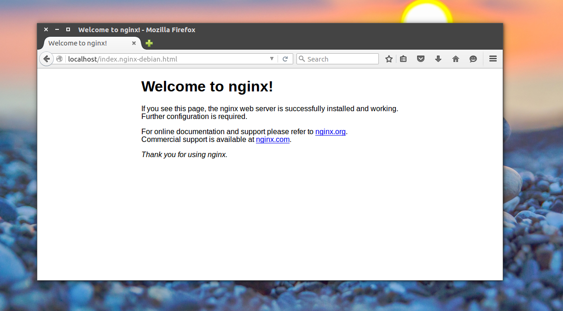Save the page to Pocket
This screenshot has width=563, height=311.
click(421, 59)
